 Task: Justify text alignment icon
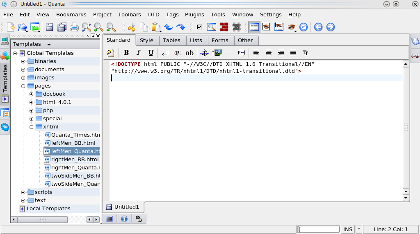293,53
